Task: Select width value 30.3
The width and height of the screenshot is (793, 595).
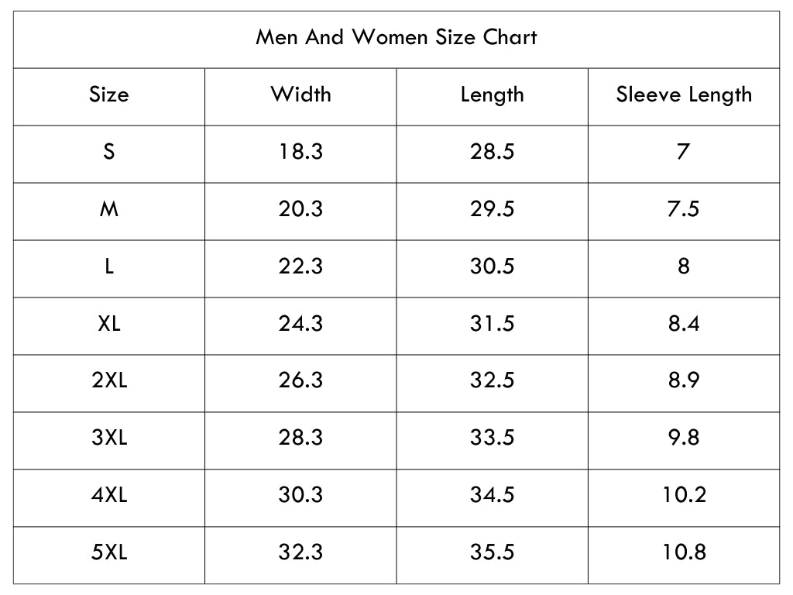Action: coord(300,495)
